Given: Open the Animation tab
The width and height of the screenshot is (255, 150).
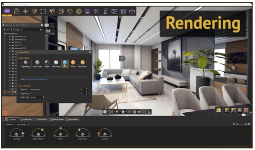Looking at the screenshot, I should [x=41, y=119].
